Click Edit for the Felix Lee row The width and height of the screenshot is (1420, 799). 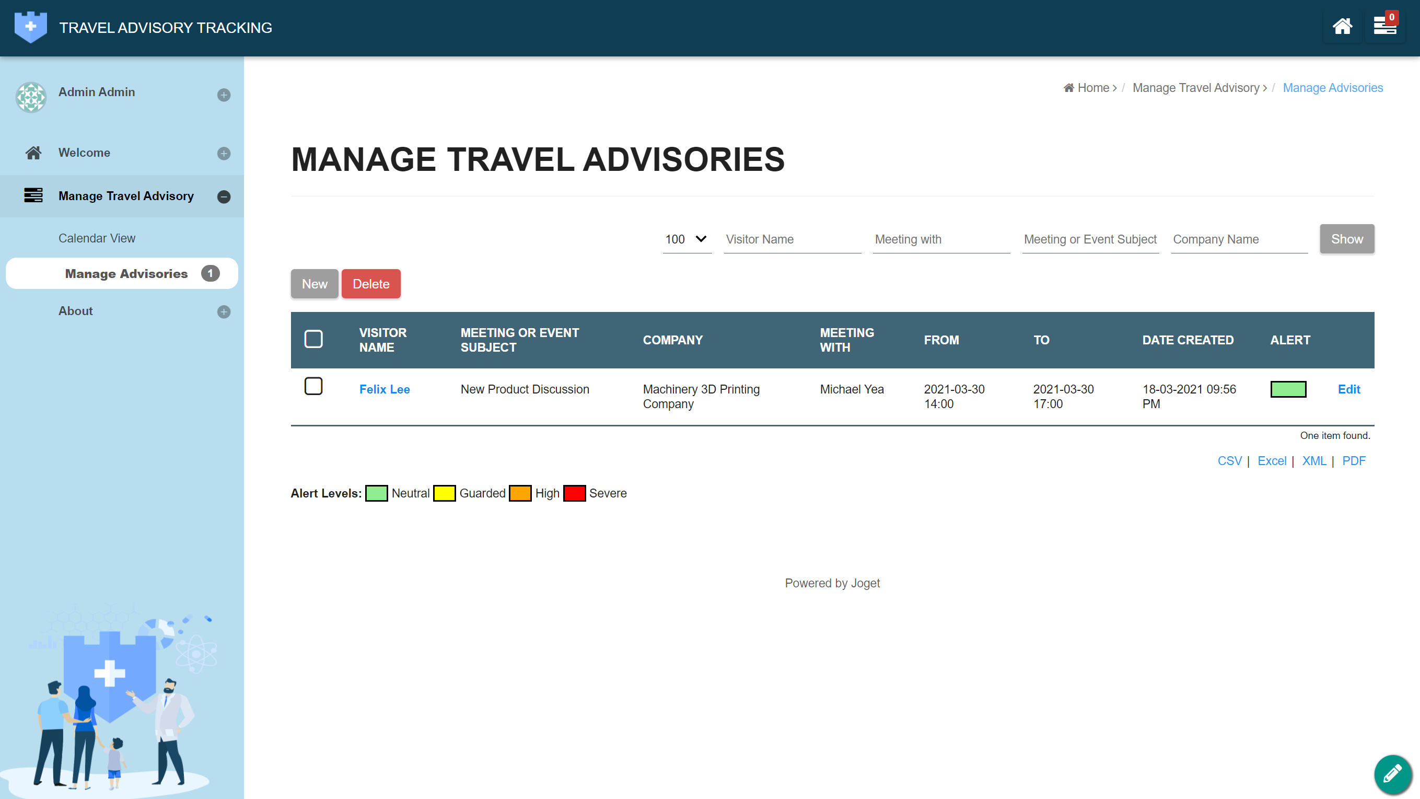(x=1349, y=389)
